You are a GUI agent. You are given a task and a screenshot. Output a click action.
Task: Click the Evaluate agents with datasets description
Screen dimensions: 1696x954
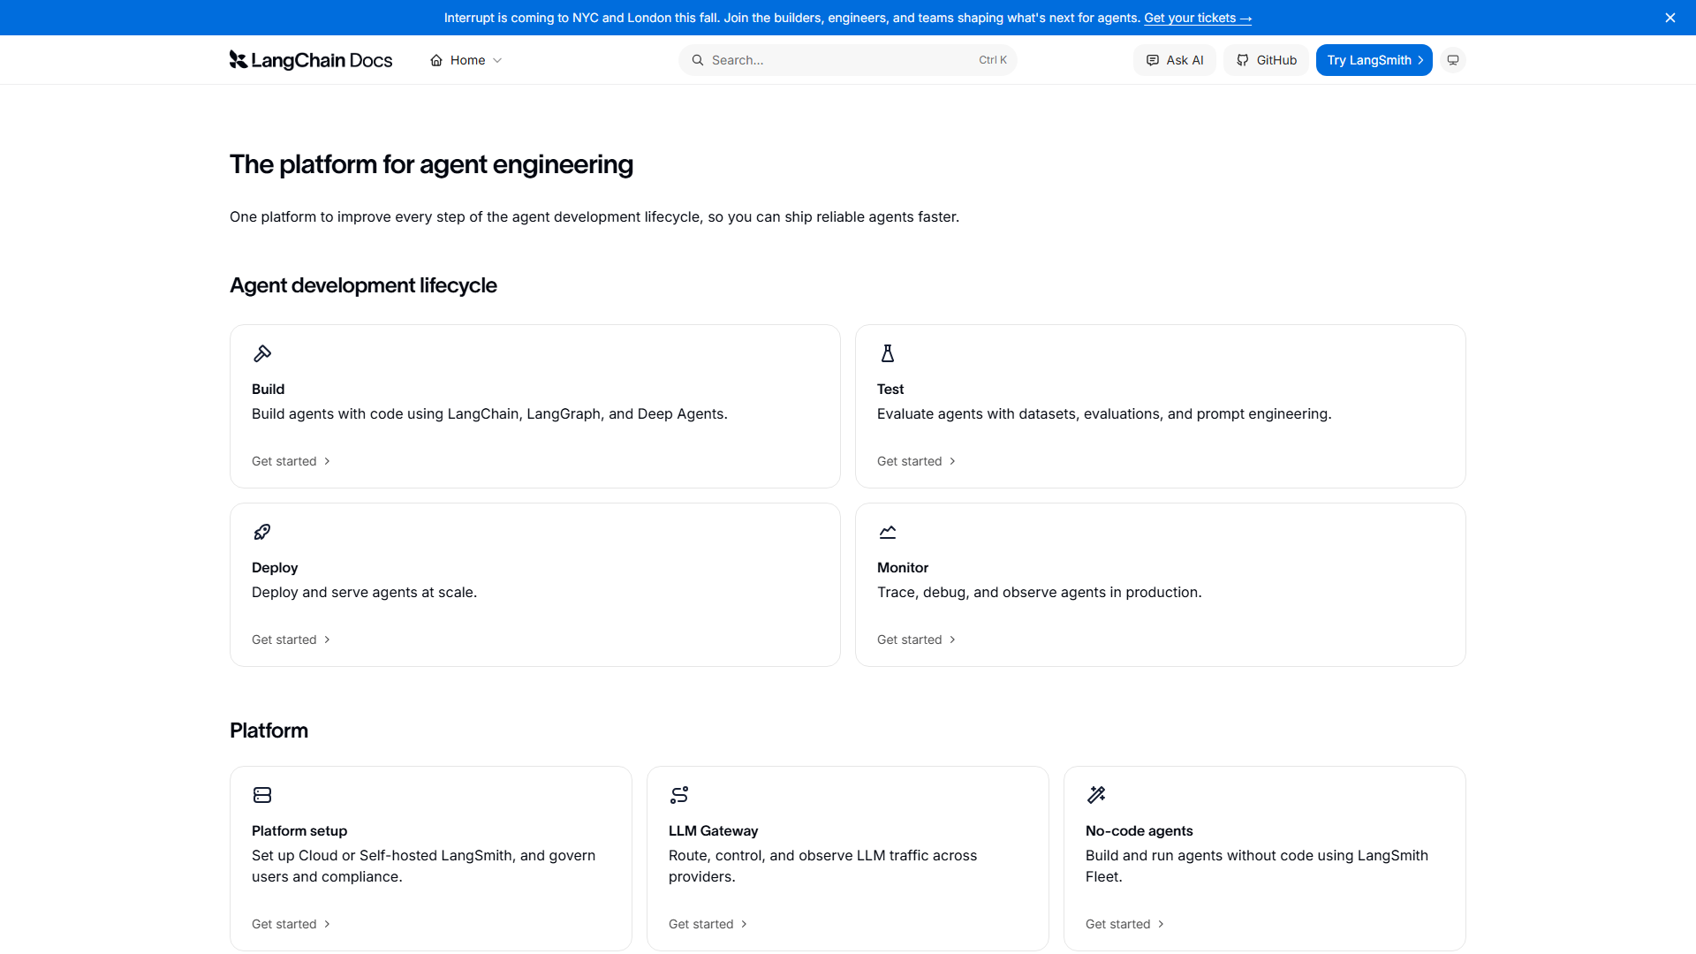(1104, 413)
